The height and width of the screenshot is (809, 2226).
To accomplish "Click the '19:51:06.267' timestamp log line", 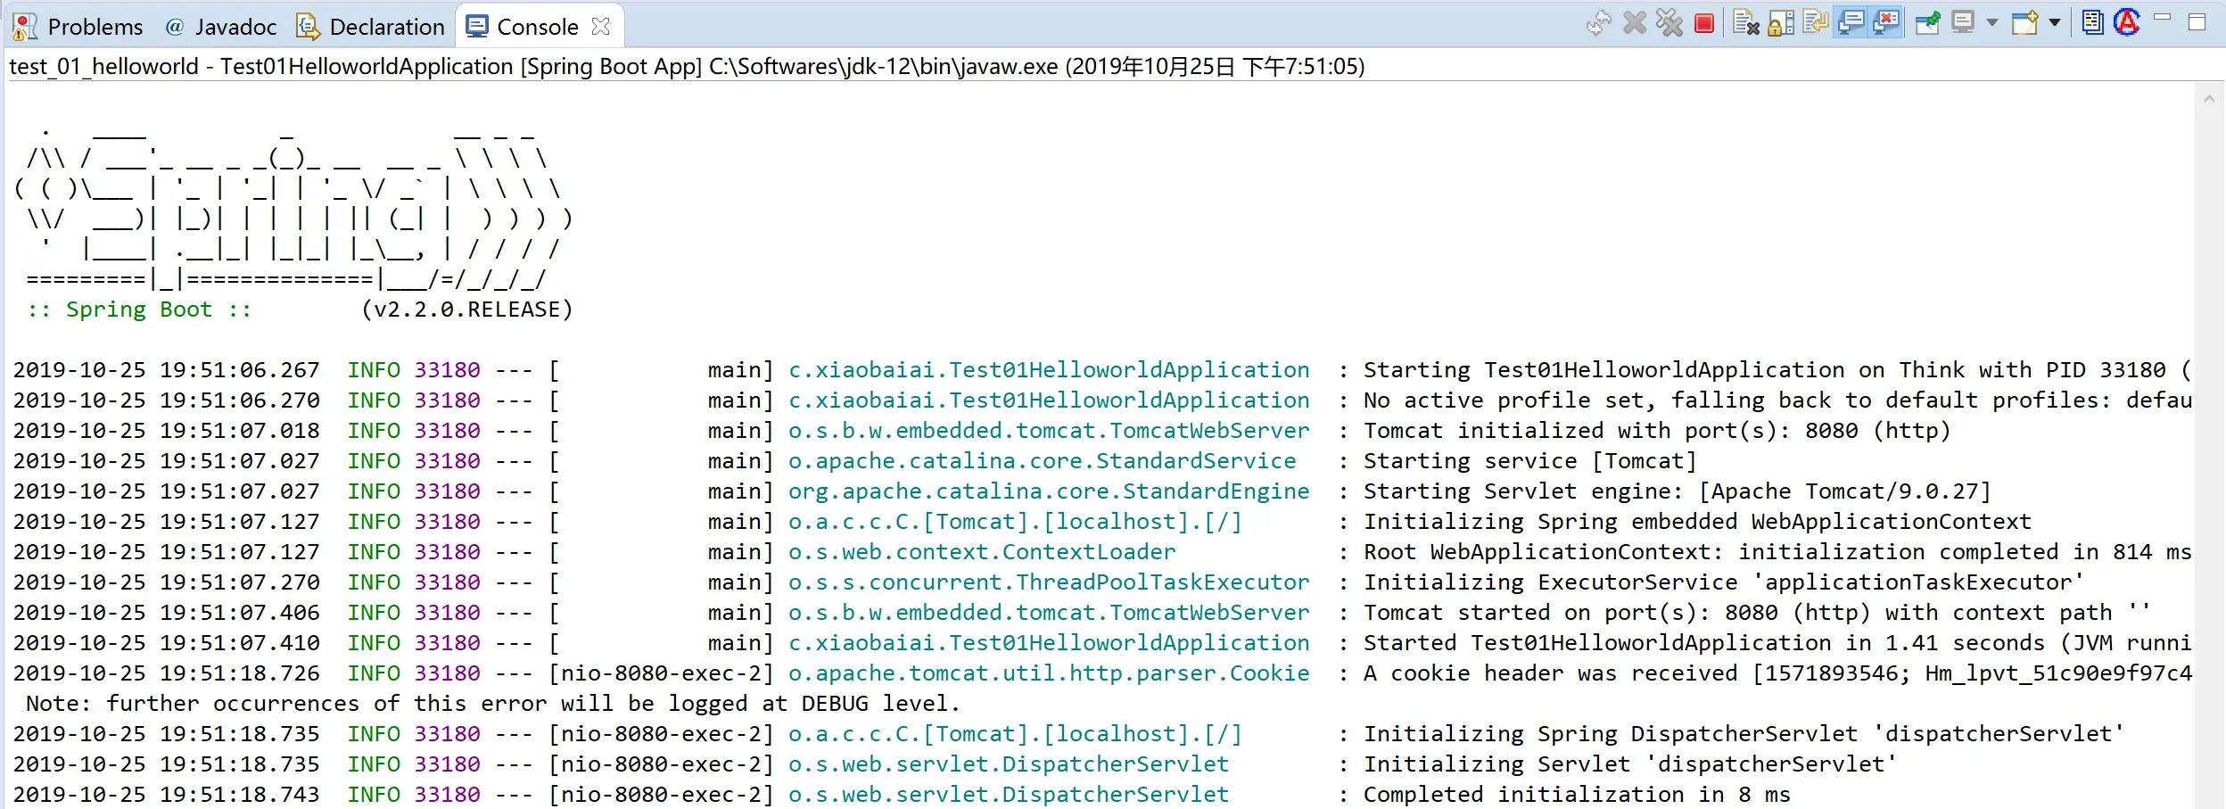I will [x=1101, y=370].
